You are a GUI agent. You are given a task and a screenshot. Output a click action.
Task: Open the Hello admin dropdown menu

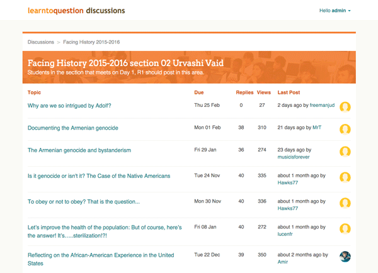pyautogui.click(x=335, y=11)
